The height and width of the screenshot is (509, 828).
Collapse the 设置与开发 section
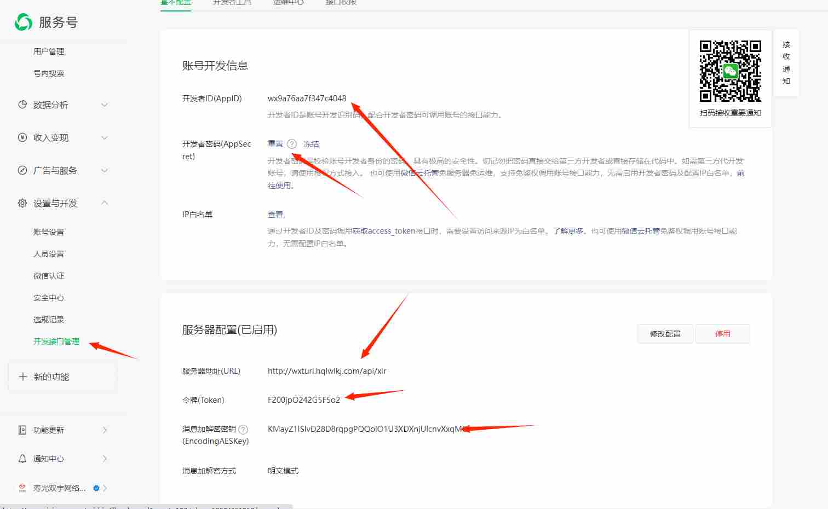click(105, 203)
